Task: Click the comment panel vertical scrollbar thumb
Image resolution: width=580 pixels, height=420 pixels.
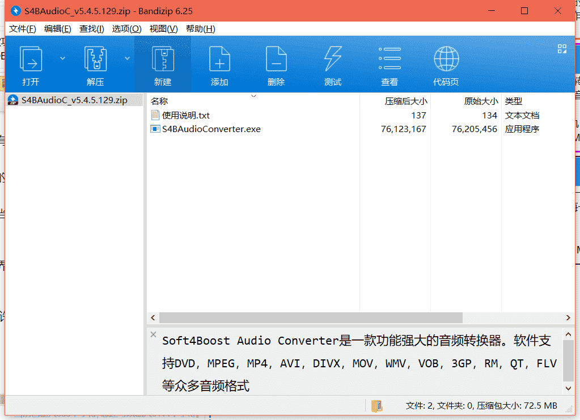Action: 568,360
